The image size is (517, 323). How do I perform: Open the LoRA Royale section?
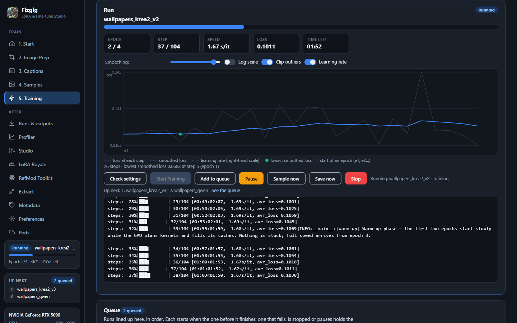pos(42,164)
